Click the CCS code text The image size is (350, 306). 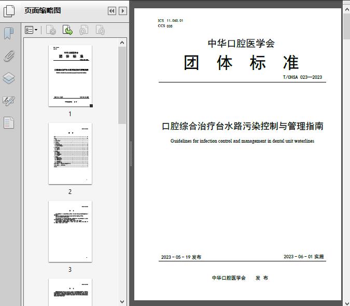pyautogui.click(x=165, y=26)
